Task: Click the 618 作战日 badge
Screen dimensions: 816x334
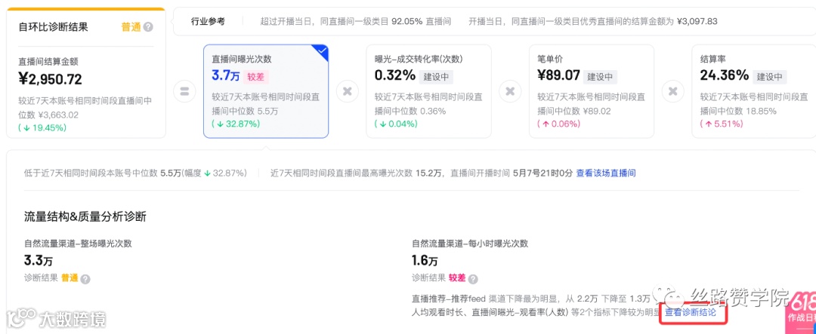Action: [801, 308]
